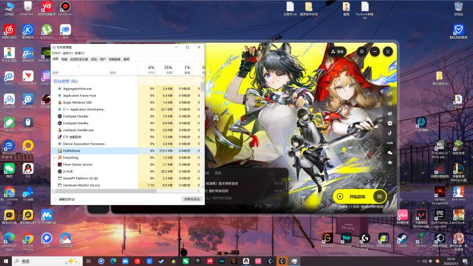Open the Windows Start menu
Image resolution: width=473 pixels, height=266 pixels.
pyautogui.click(x=6, y=261)
